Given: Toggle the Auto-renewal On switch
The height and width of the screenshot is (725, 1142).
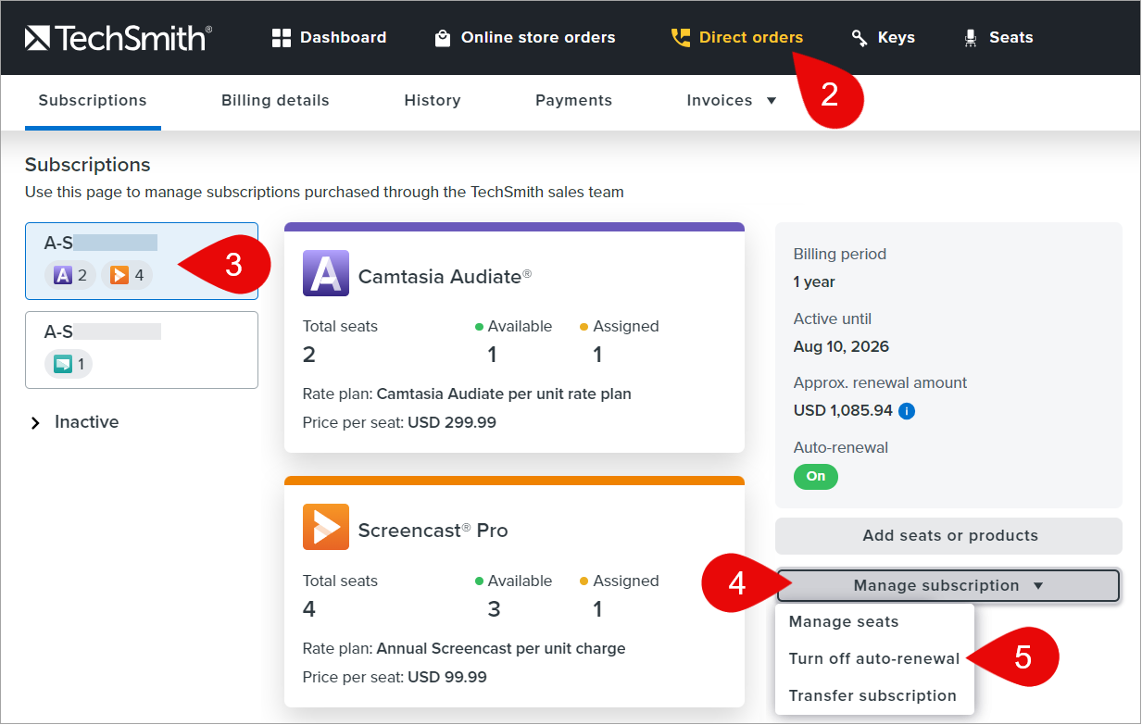Looking at the screenshot, I should (815, 476).
